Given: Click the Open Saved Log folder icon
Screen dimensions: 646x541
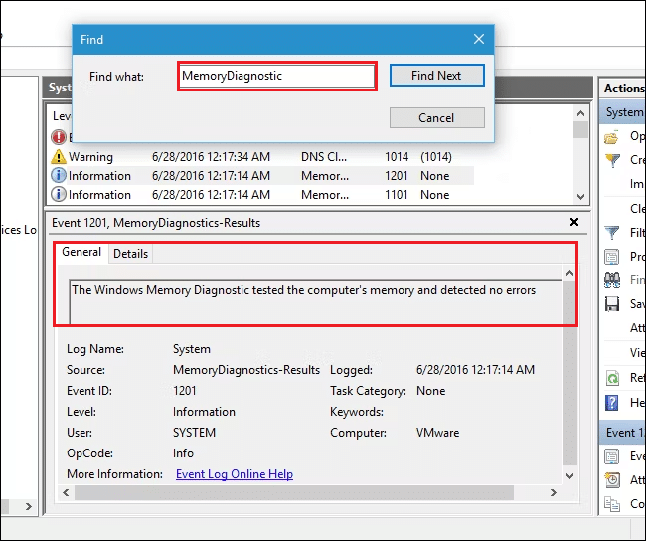Looking at the screenshot, I should 612,136.
